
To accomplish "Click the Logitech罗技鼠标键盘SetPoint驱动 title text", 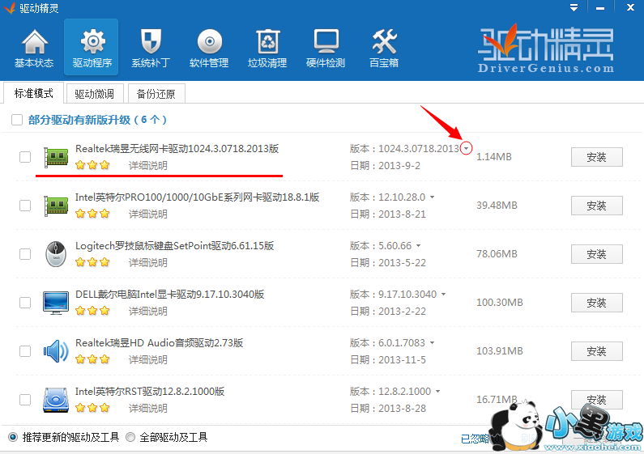I will pyautogui.click(x=174, y=245).
